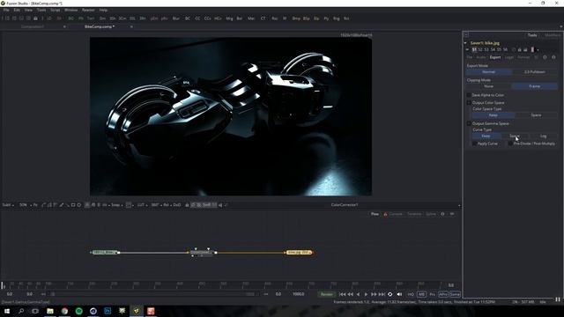Insert the BC brightness contrast tool
564x317 pixels.
tap(188, 18)
